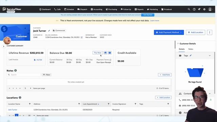Viewport: 217px width, 122px height.
Task: Collapse the Tags section chevron
Action: pyautogui.click(x=210, y=56)
